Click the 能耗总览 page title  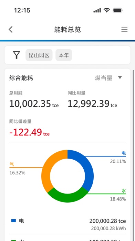[x=67, y=29]
